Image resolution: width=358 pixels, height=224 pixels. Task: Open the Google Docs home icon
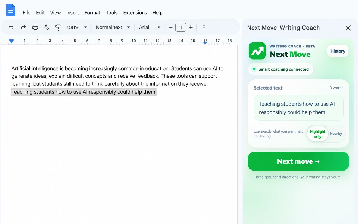pyautogui.click(x=11, y=10)
